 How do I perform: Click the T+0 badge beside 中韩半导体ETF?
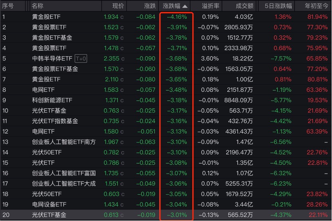[x=81, y=59]
